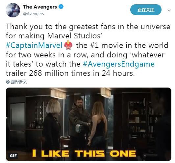Open the @Avengers handle link
The height and width of the screenshot is (163, 175).
click(x=33, y=14)
